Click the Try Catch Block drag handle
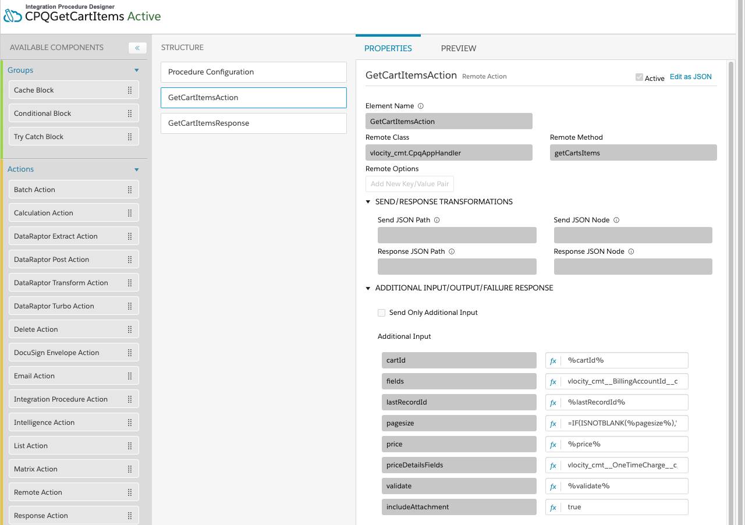The height and width of the screenshot is (525, 745). (130, 137)
